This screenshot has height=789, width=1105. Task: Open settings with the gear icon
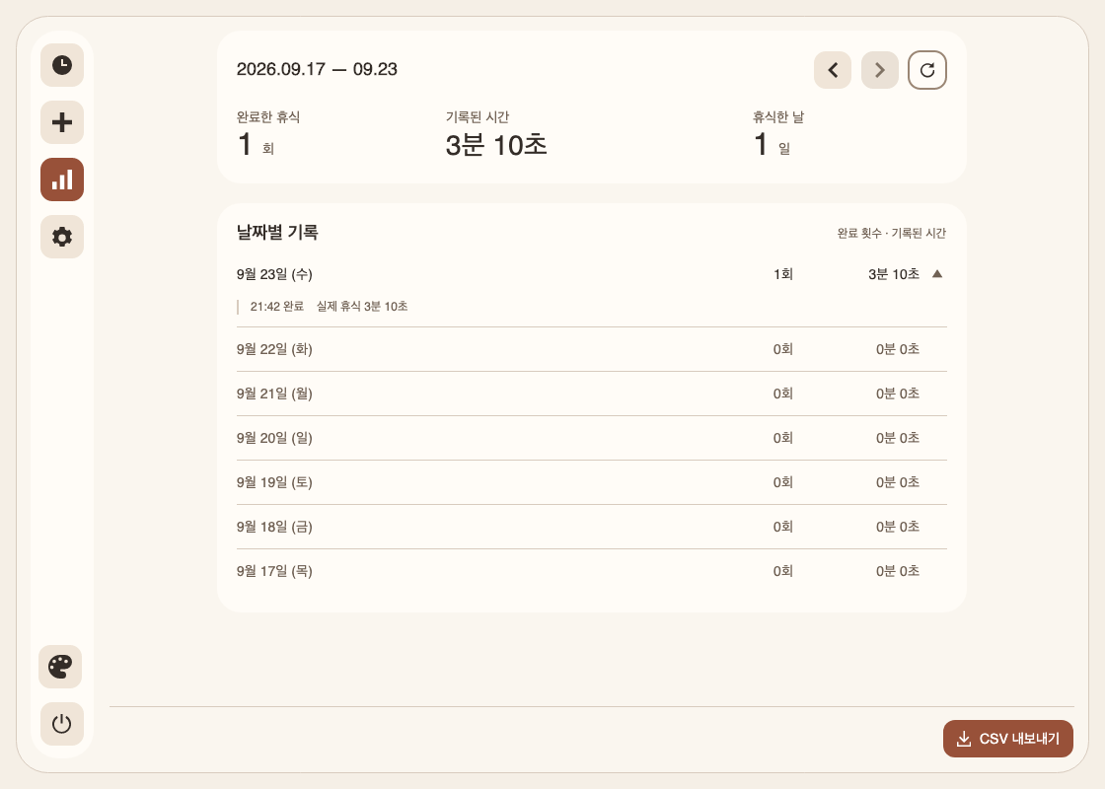(62, 237)
